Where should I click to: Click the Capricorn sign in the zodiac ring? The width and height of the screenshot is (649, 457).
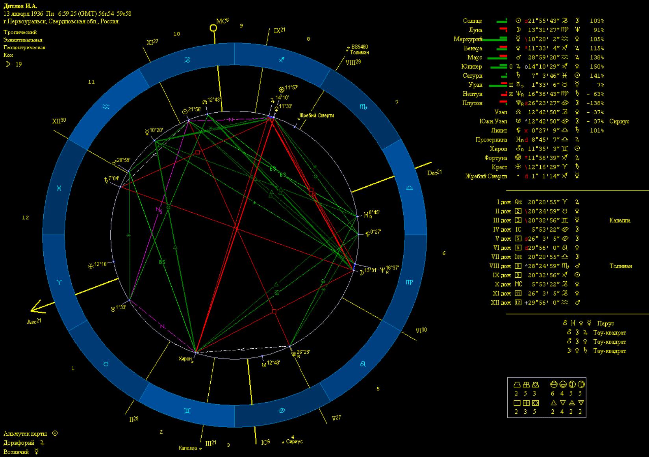point(187,60)
